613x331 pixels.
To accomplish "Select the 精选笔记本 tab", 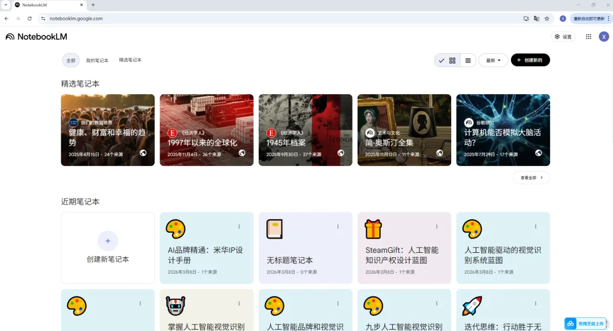I will click(x=130, y=60).
